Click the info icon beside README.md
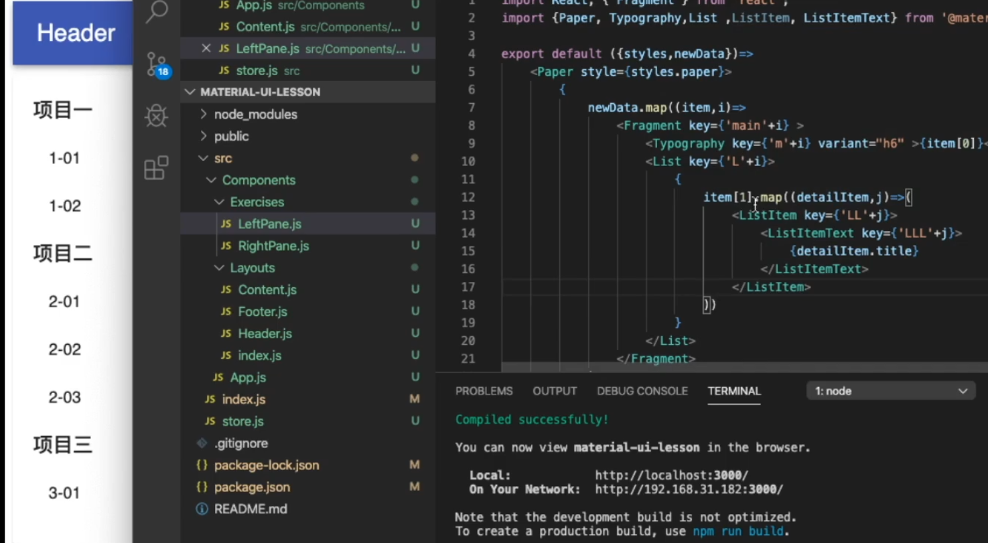Image resolution: width=988 pixels, height=543 pixels. click(x=202, y=509)
